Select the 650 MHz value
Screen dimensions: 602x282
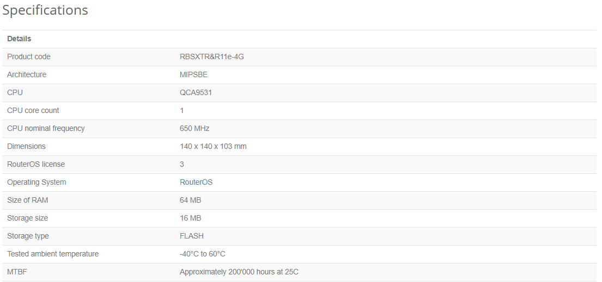(194, 128)
